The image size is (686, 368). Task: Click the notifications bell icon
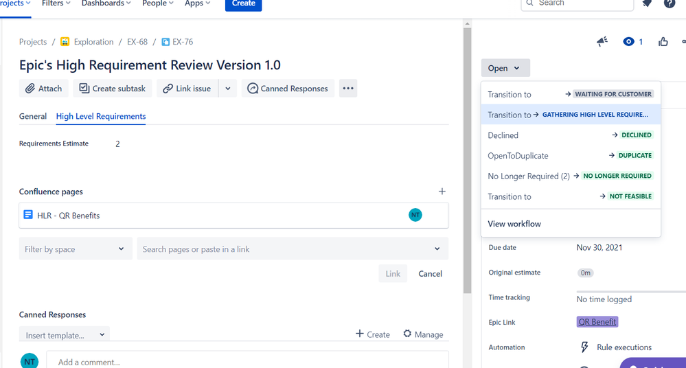647,3
